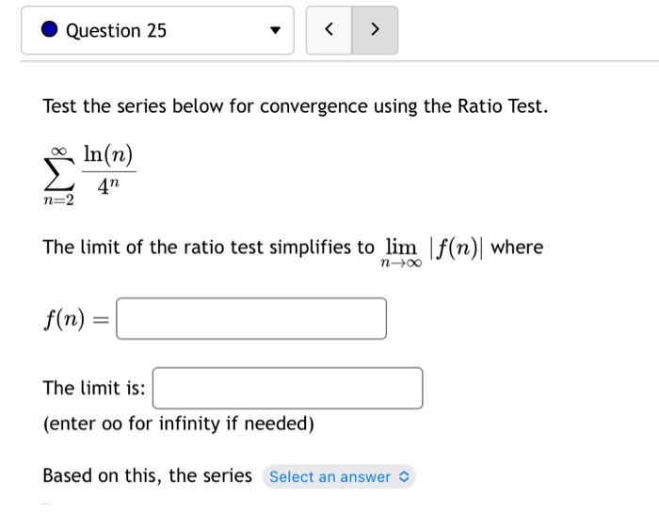Focus the f(n) answer input box

(251, 318)
